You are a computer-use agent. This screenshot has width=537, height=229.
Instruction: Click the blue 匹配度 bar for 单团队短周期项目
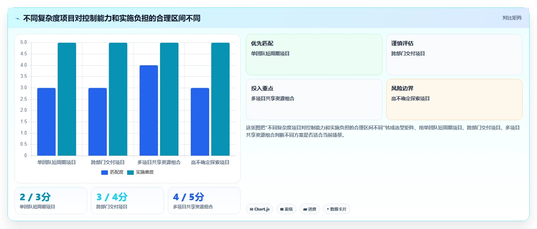pos(46,122)
